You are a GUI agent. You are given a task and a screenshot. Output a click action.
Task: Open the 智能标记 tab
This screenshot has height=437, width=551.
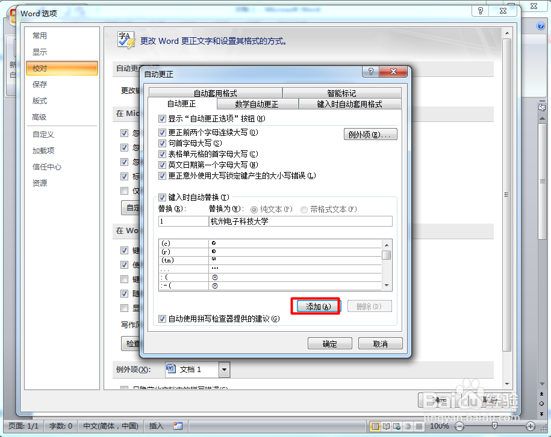[x=341, y=93]
